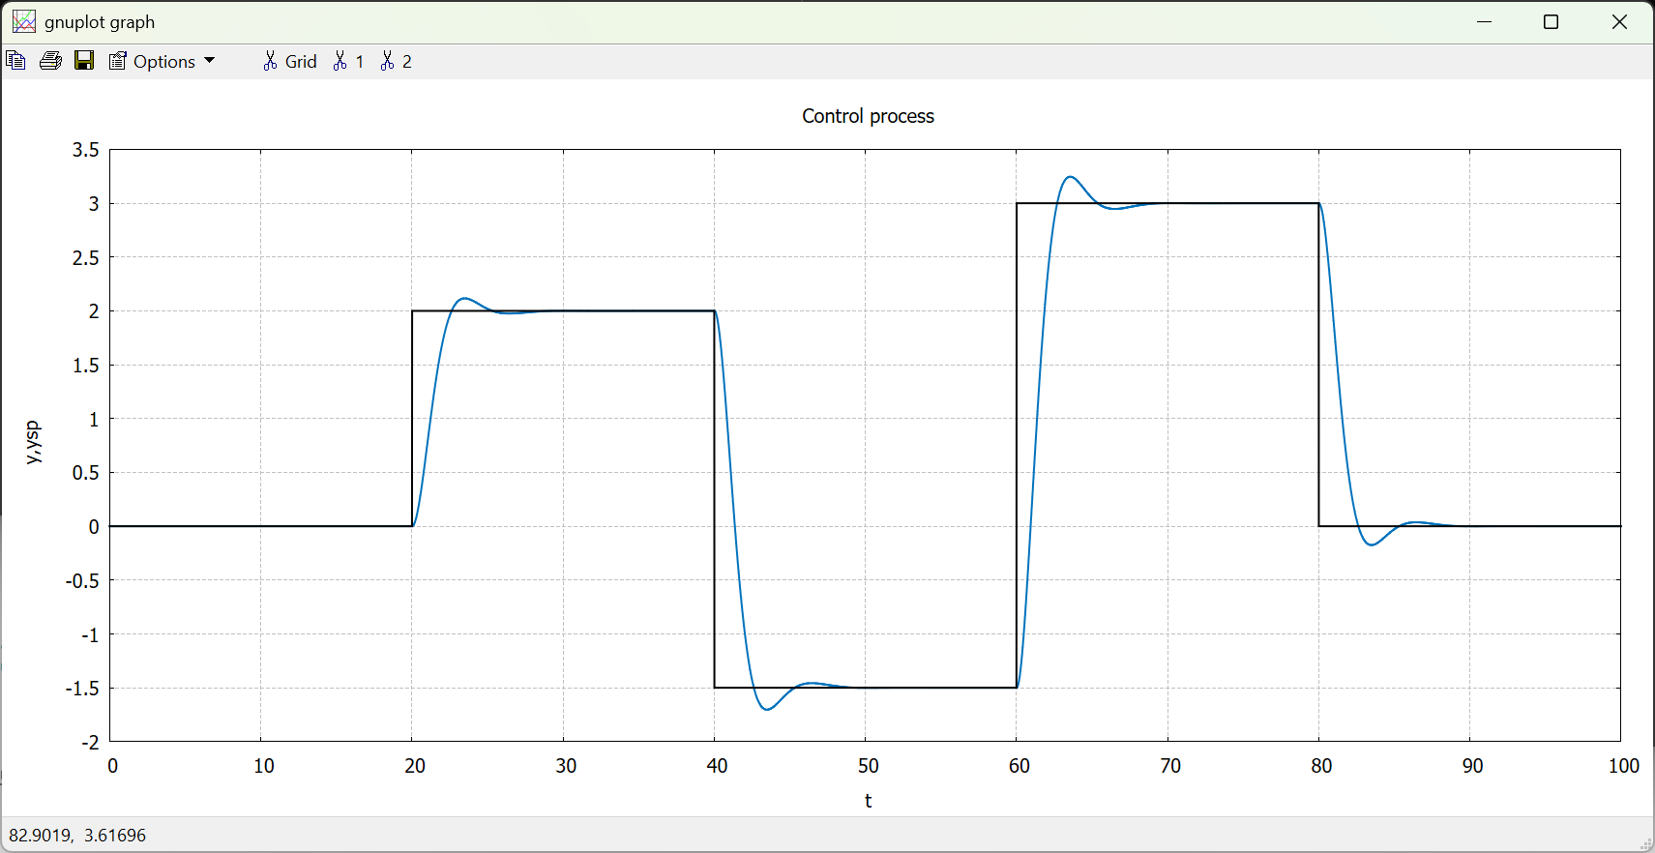Print the gnuplot graph
The width and height of the screenshot is (1655, 853).
pyautogui.click(x=50, y=61)
